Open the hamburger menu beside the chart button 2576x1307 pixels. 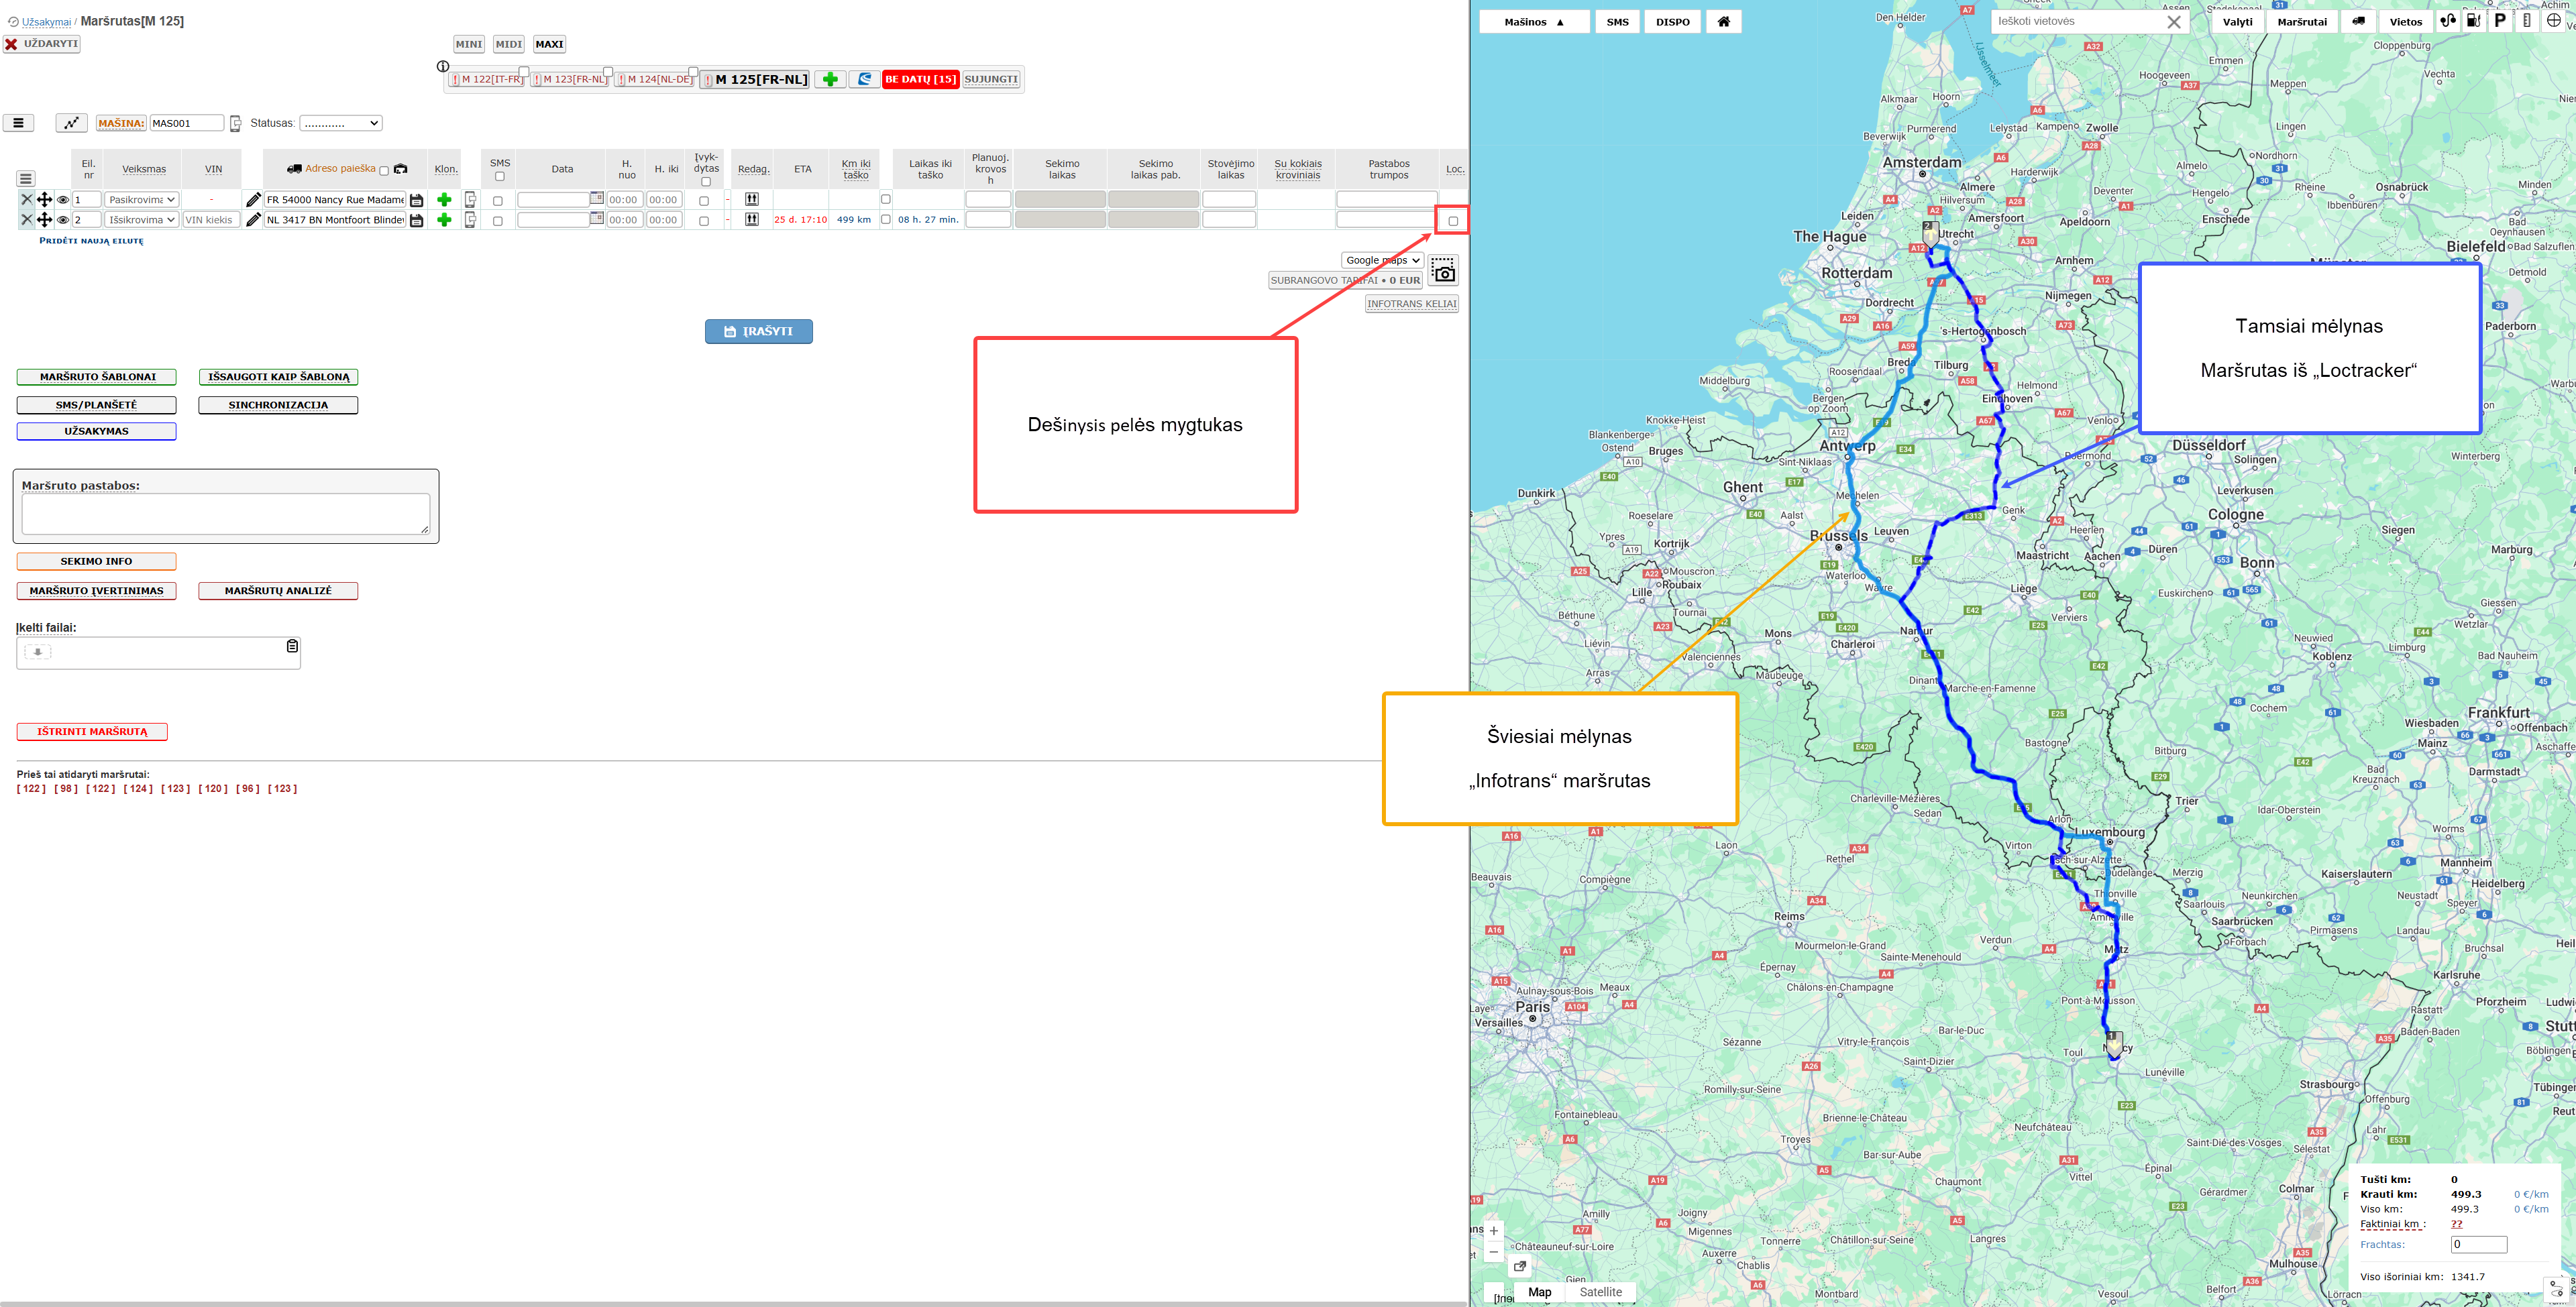click(x=18, y=123)
